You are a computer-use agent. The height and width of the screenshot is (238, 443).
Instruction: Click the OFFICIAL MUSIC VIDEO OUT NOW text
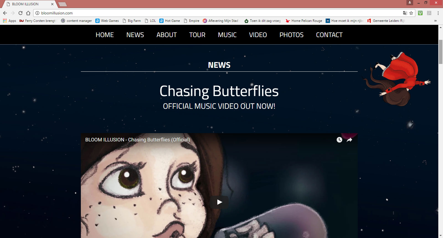pos(219,106)
